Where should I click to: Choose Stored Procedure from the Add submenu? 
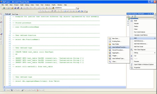(x=119, y=50)
